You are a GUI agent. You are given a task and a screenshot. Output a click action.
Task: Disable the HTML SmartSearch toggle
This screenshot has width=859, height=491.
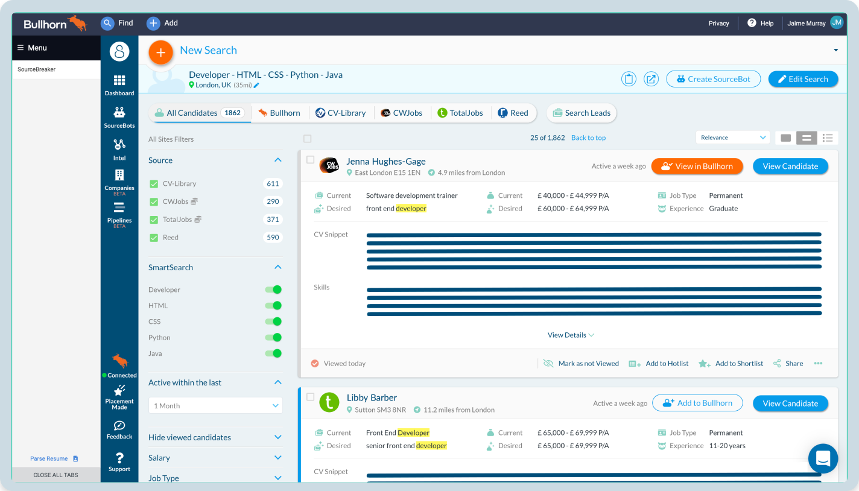click(x=273, y=306)
